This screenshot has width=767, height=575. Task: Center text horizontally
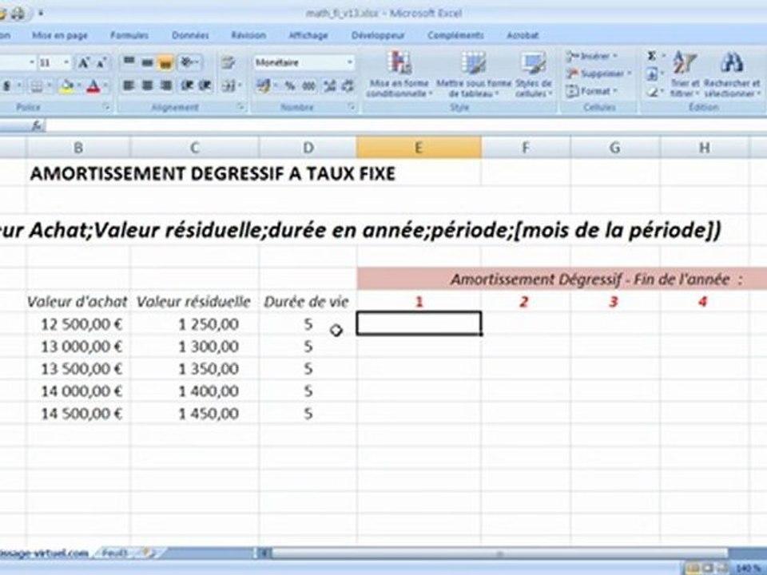(147, 85)
